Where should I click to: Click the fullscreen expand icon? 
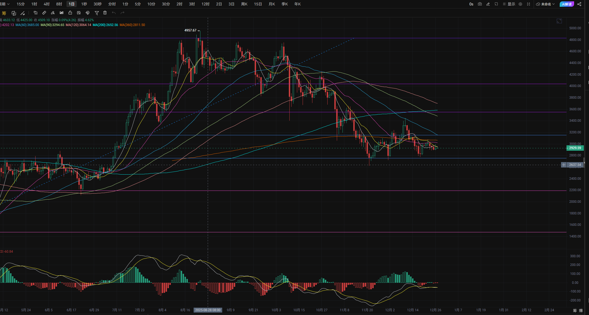529,4
